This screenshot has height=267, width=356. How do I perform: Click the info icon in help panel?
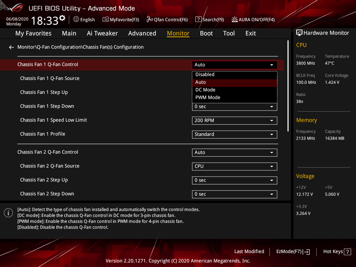coord(8,213)
